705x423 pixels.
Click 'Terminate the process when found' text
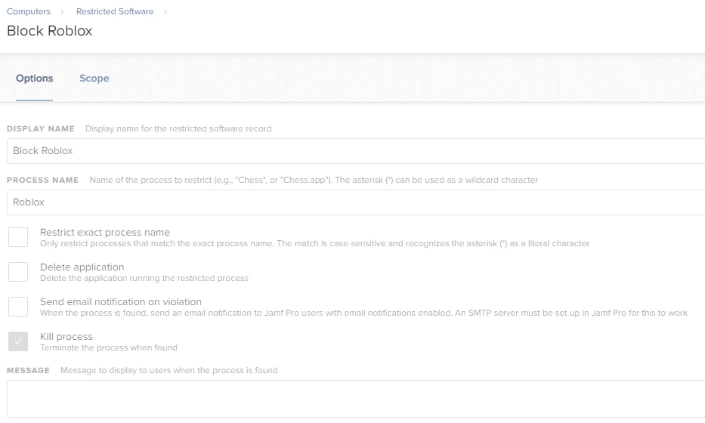(109, 347)
